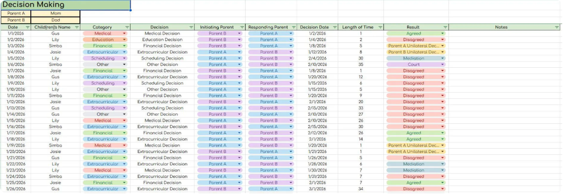
Task: Select the child name 'Josie' in the 1/17/2026 row
Action: pyautogui.click(x=56, y=133)
